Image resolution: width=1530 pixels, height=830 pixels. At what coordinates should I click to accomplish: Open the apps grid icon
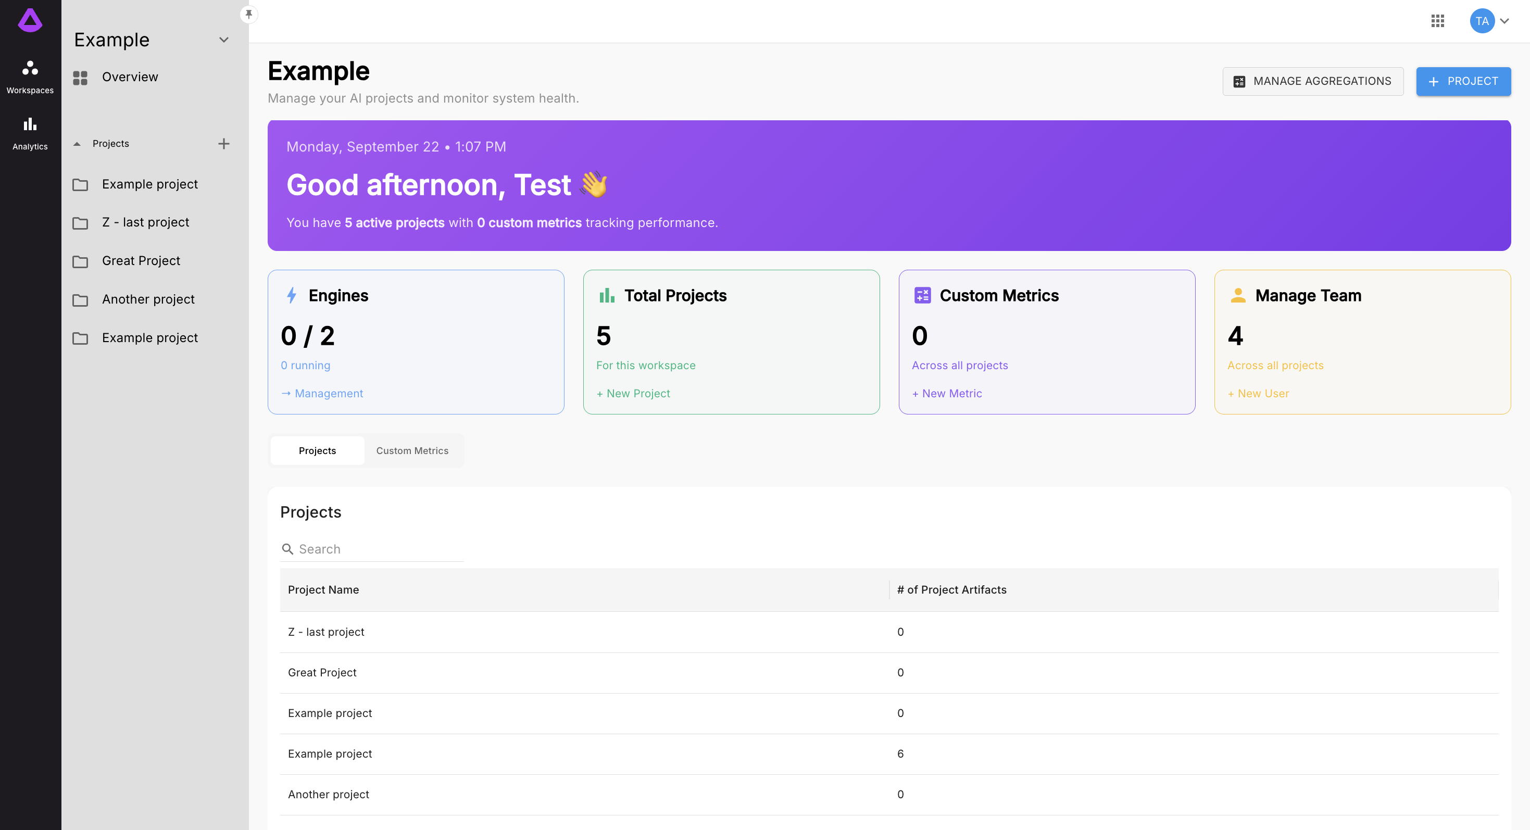point(1437,21)
